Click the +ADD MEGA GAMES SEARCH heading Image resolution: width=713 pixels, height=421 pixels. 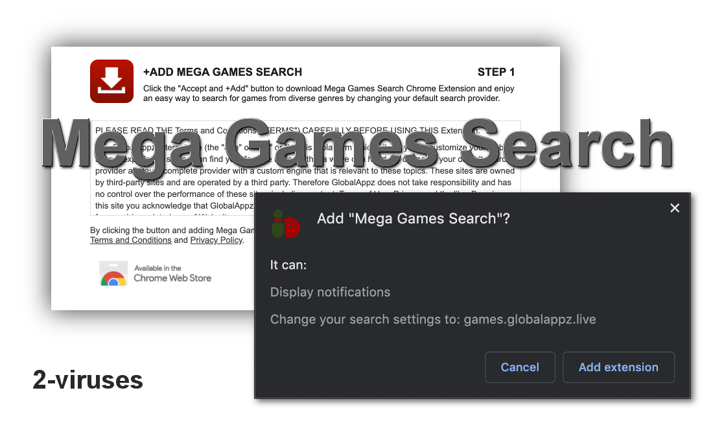pyautogui.click(x=223, y=72)
